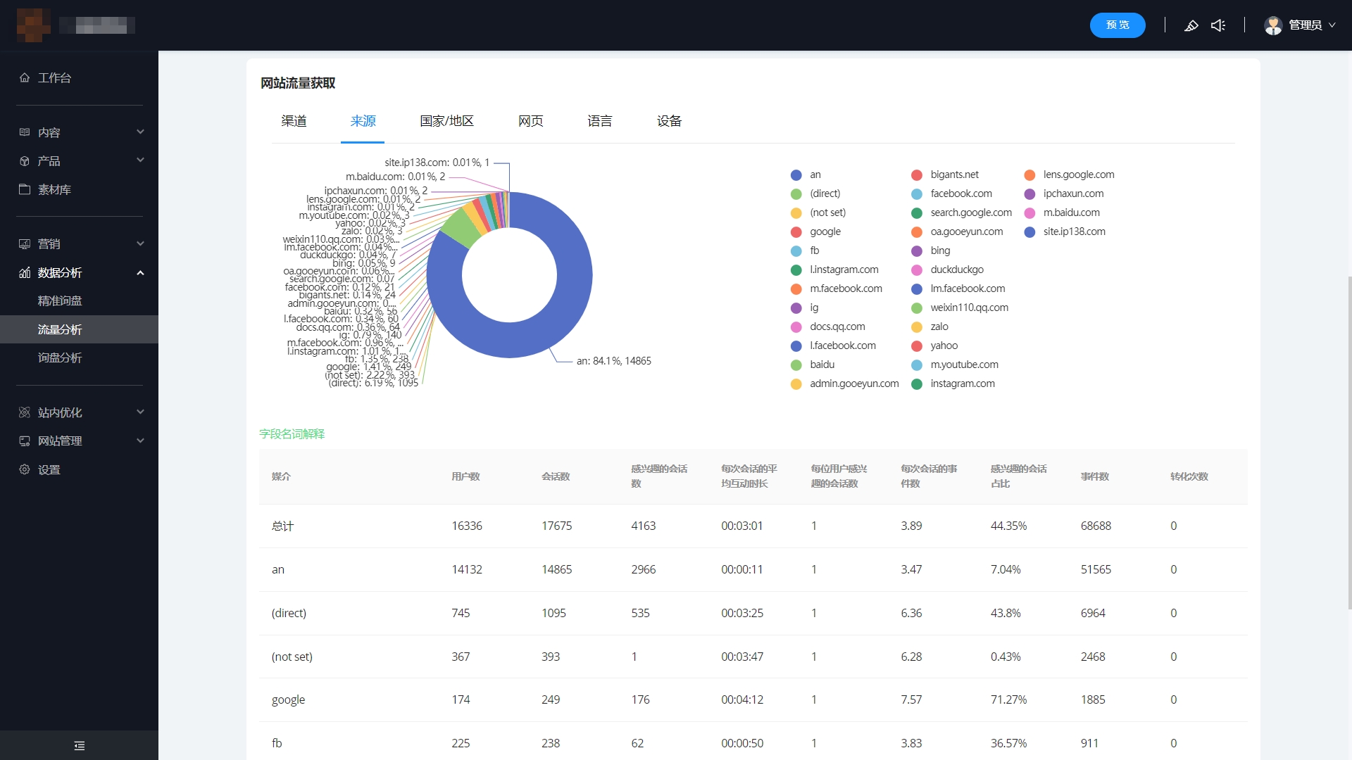Click the pin icon in top bar
1352x760 pixels.
pyautogui.click(x=1191, y=25)
